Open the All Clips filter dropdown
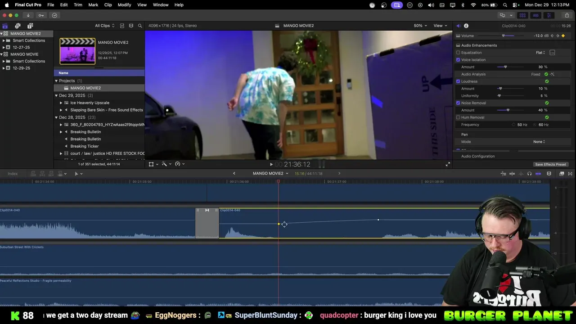Image resolution: width=576 pixels, height=324 pixels. pyautogui.click(x=104, y=26)
